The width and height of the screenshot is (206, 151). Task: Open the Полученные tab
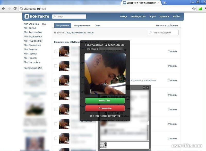pyautogui.click(x=63, y=25)
